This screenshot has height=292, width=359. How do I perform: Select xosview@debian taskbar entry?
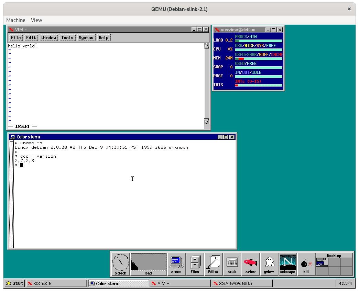[242, 283]
